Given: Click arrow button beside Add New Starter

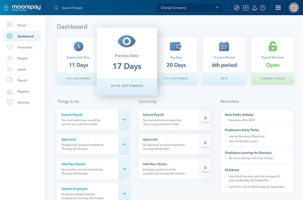Looking at the screenshot, I should [124, 169].
